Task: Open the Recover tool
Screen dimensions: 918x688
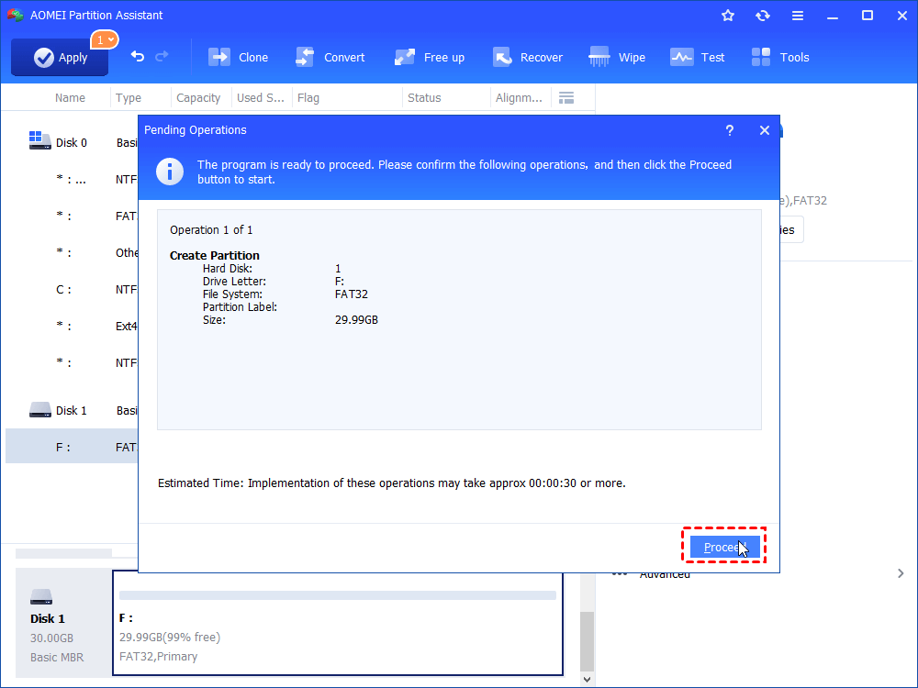Action: (x=528, y=57)
